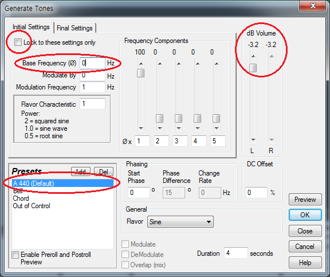
Task: Click the slider thumb above multiplier 4
Action: coord(198,118)
